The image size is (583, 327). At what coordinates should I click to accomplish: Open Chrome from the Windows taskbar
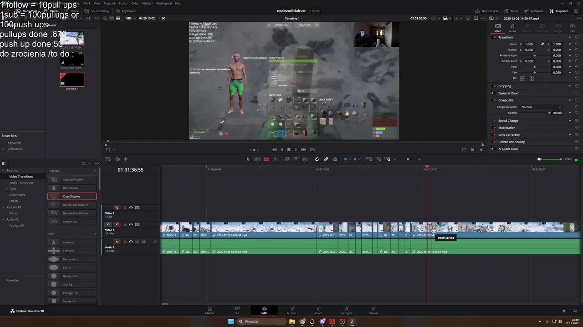(302, 322)
